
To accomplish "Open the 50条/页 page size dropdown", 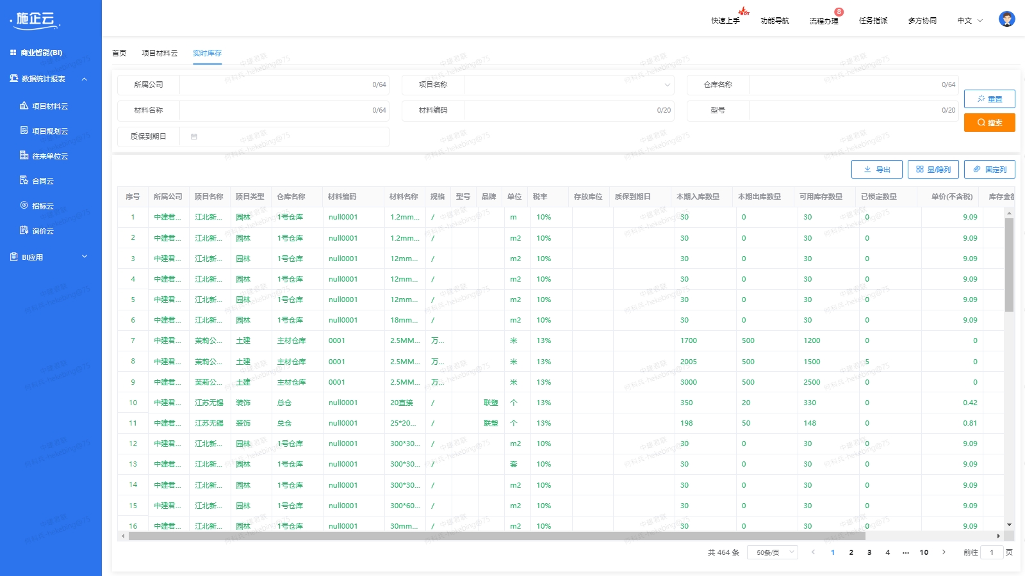I will tap(773, 552).
